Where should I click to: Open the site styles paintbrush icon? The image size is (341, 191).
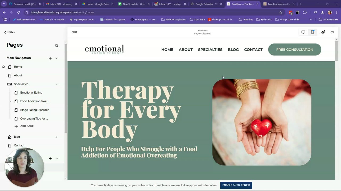click(x=323, y=32)
